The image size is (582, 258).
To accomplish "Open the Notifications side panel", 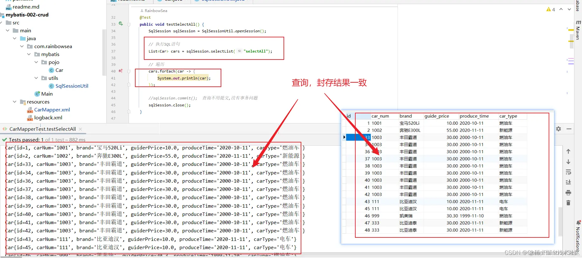I will click(x=578, y=236).
